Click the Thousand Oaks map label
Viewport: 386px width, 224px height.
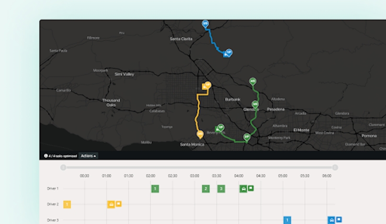tap(111, 102)
